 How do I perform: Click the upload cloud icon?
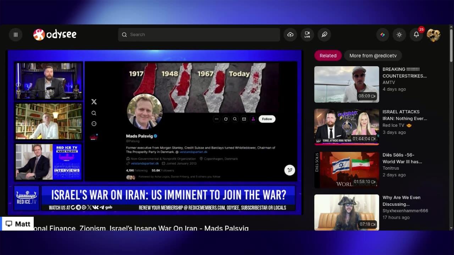(x=290, y=35)
